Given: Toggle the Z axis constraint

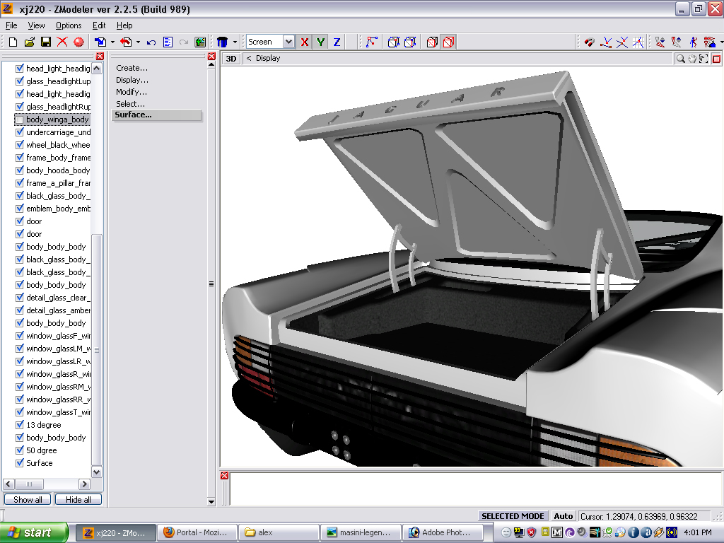Looking at the screenshot, I should [x=337, y=42].
